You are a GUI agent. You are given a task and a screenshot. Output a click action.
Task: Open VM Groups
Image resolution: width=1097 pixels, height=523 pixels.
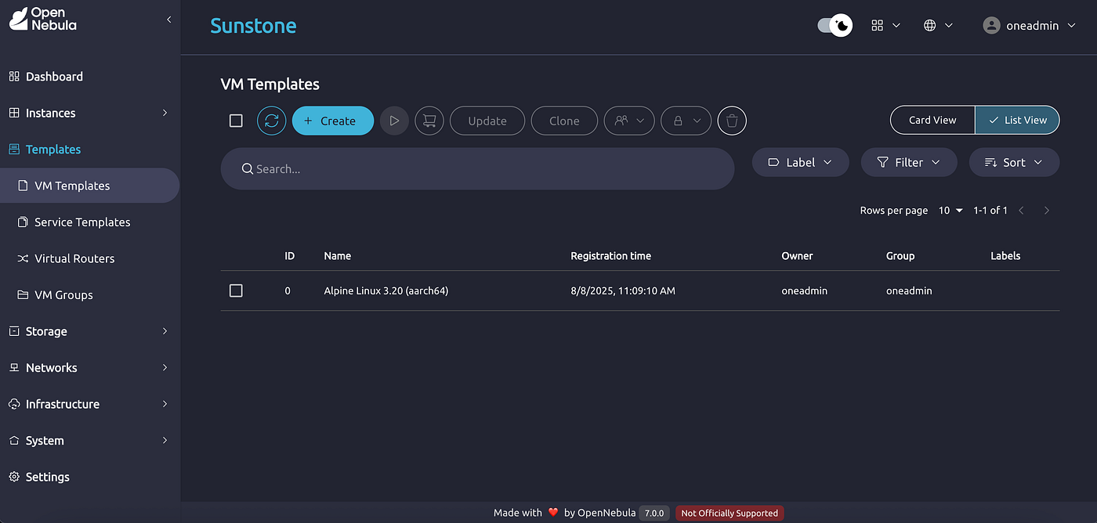click(90, 295)
